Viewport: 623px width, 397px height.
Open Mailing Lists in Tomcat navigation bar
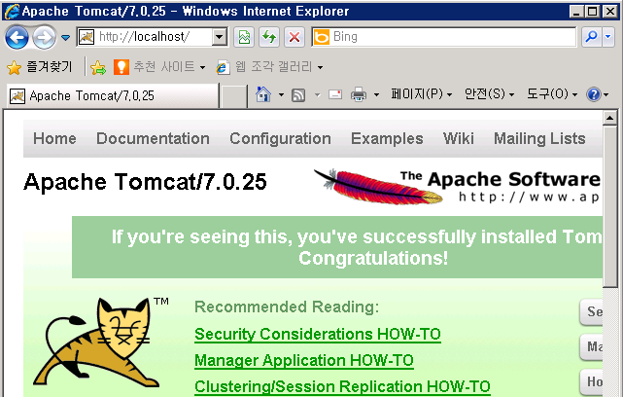click(539, 138)
